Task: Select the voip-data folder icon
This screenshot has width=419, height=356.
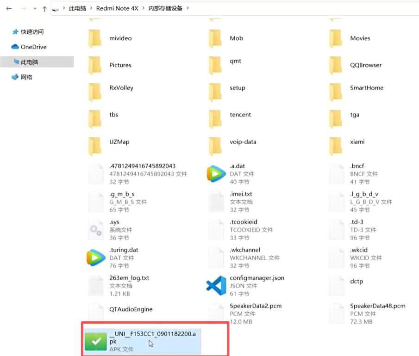Action: pos(215,146)
